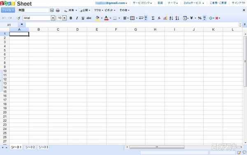Select the シート1 tab
This screenshot has height=155, width=247.
pyautogui.click(x=16, y=147)
